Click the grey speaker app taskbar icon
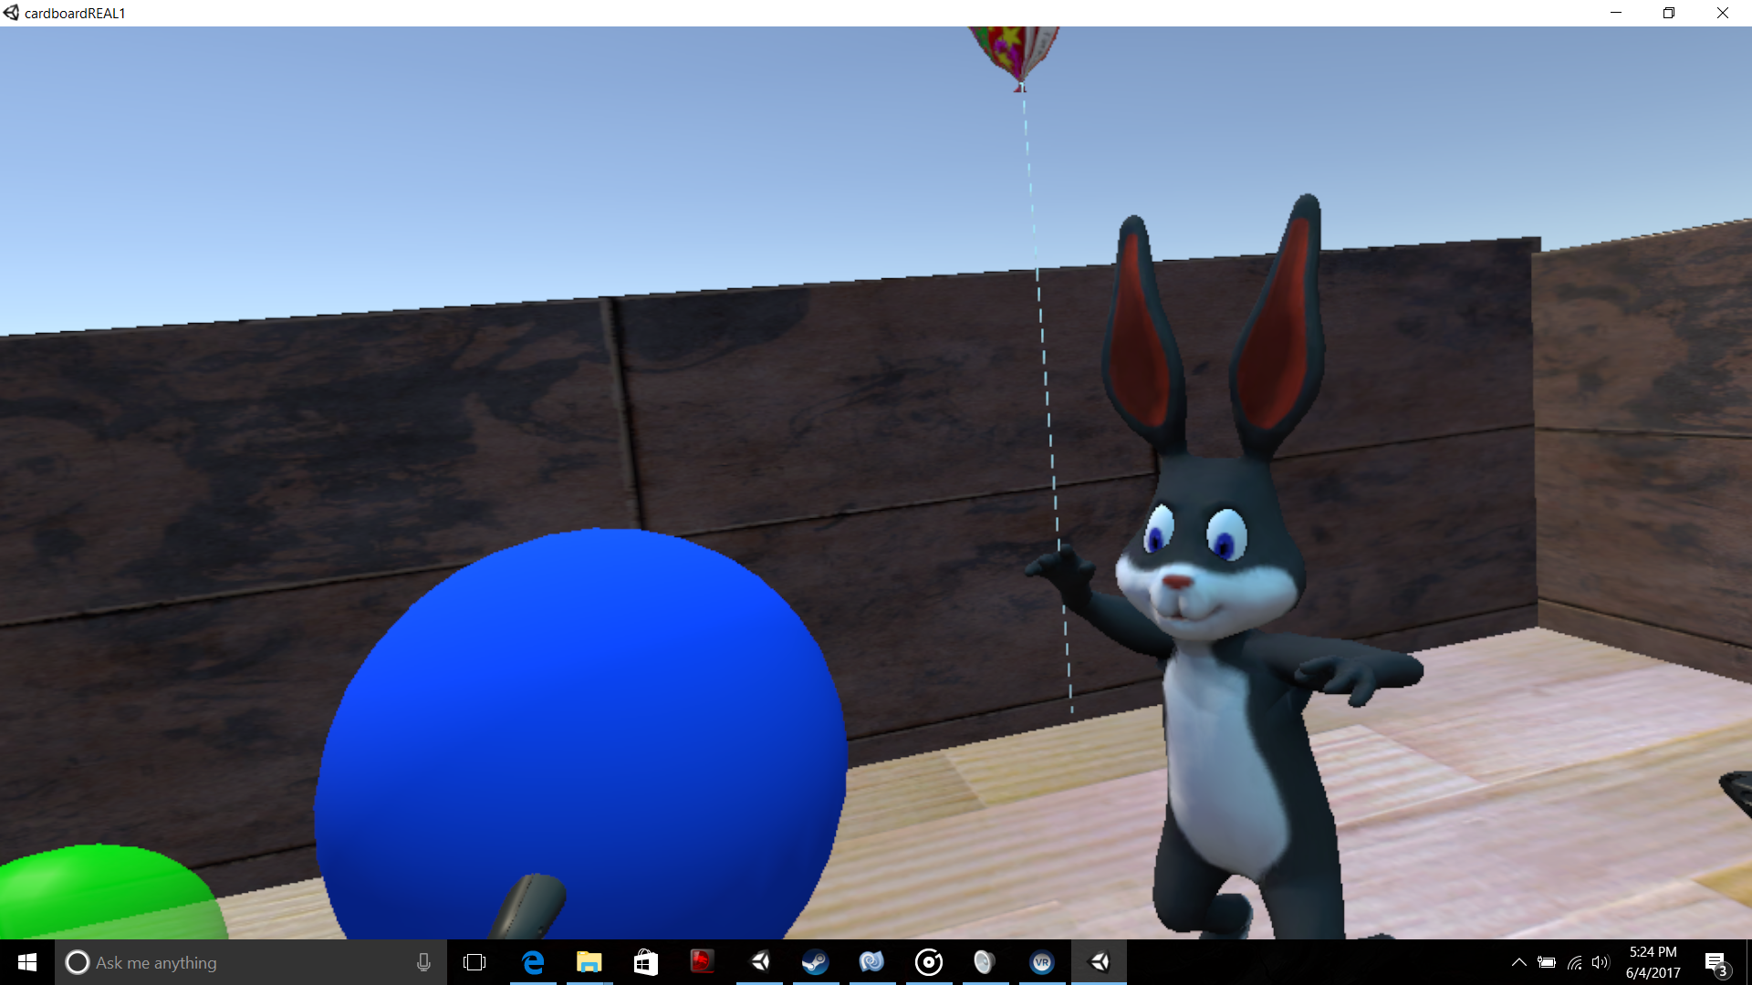Image resolution: width=1752 pixels, height=985 pixels. click(x=984, y=962)
